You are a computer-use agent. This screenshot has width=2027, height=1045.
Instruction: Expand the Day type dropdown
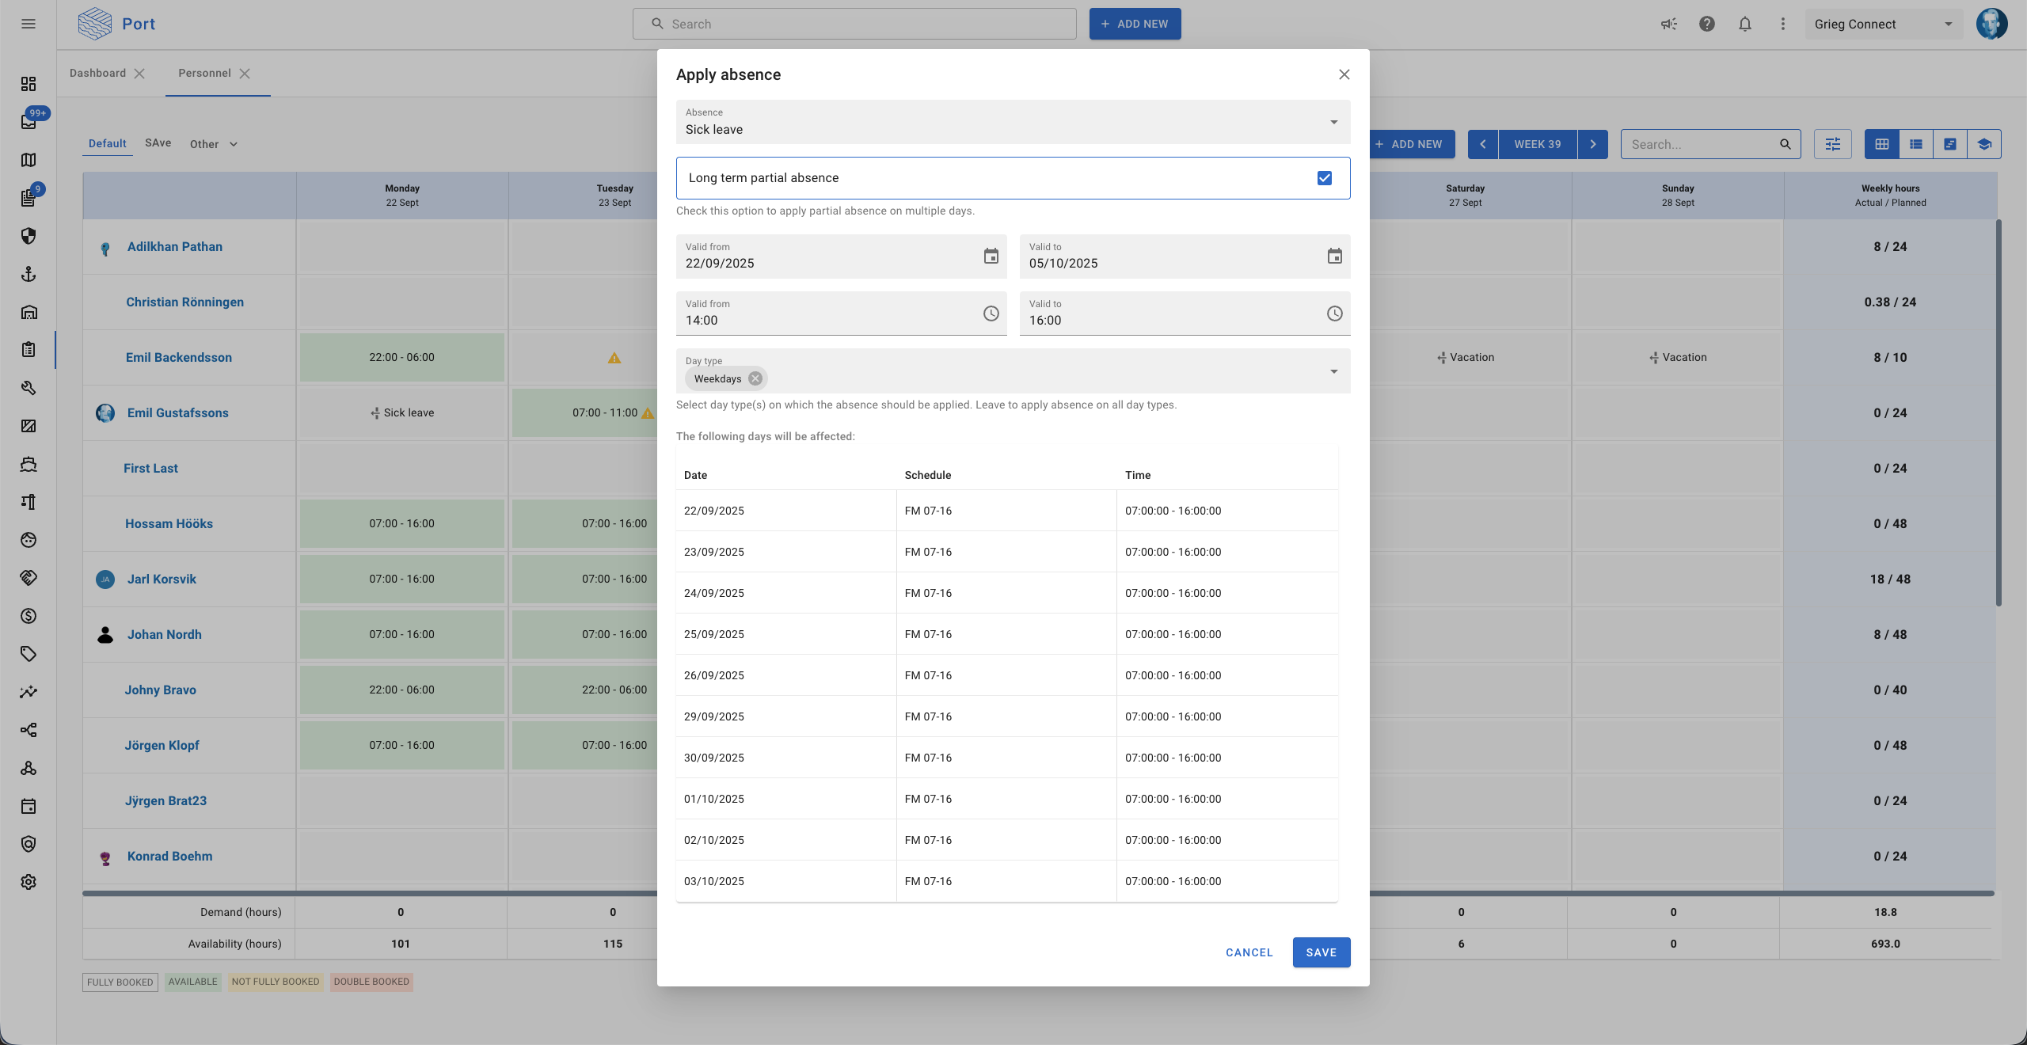pos(1333,371)
